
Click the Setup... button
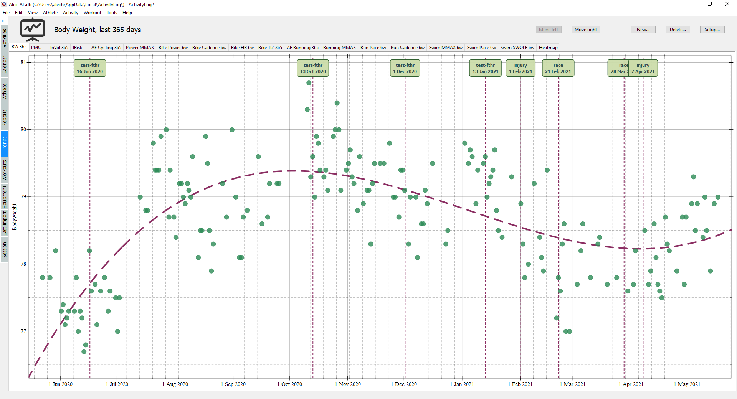pos(712,30)
